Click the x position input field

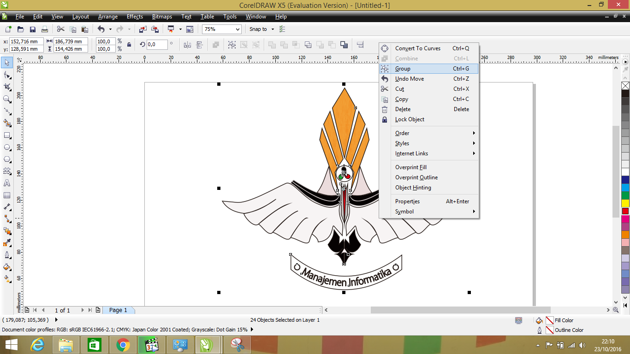click(27, 41)
